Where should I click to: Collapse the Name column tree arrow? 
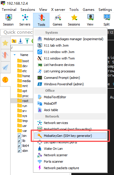point(15,55)
